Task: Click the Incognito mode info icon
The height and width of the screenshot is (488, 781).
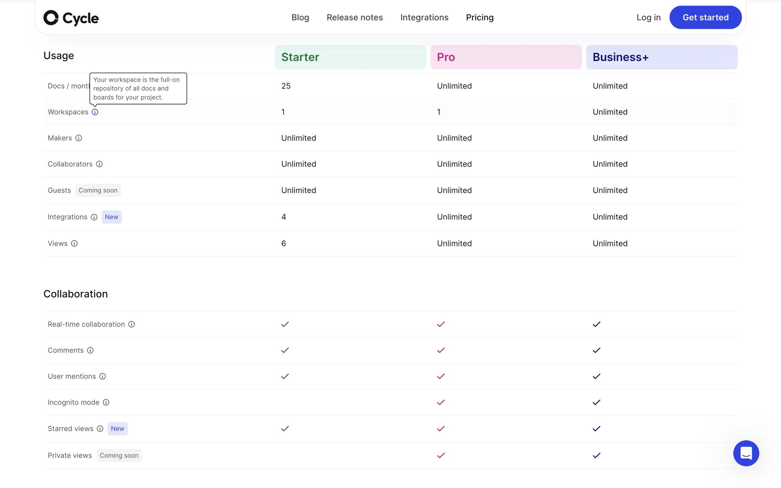Action: 106,402
